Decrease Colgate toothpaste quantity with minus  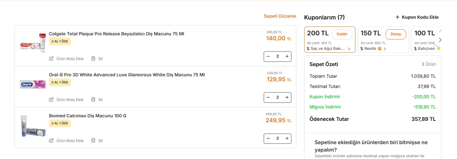[x=268, y=57]
